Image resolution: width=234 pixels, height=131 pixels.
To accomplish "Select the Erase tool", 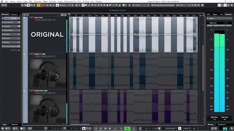I will (x=92, y=5).
